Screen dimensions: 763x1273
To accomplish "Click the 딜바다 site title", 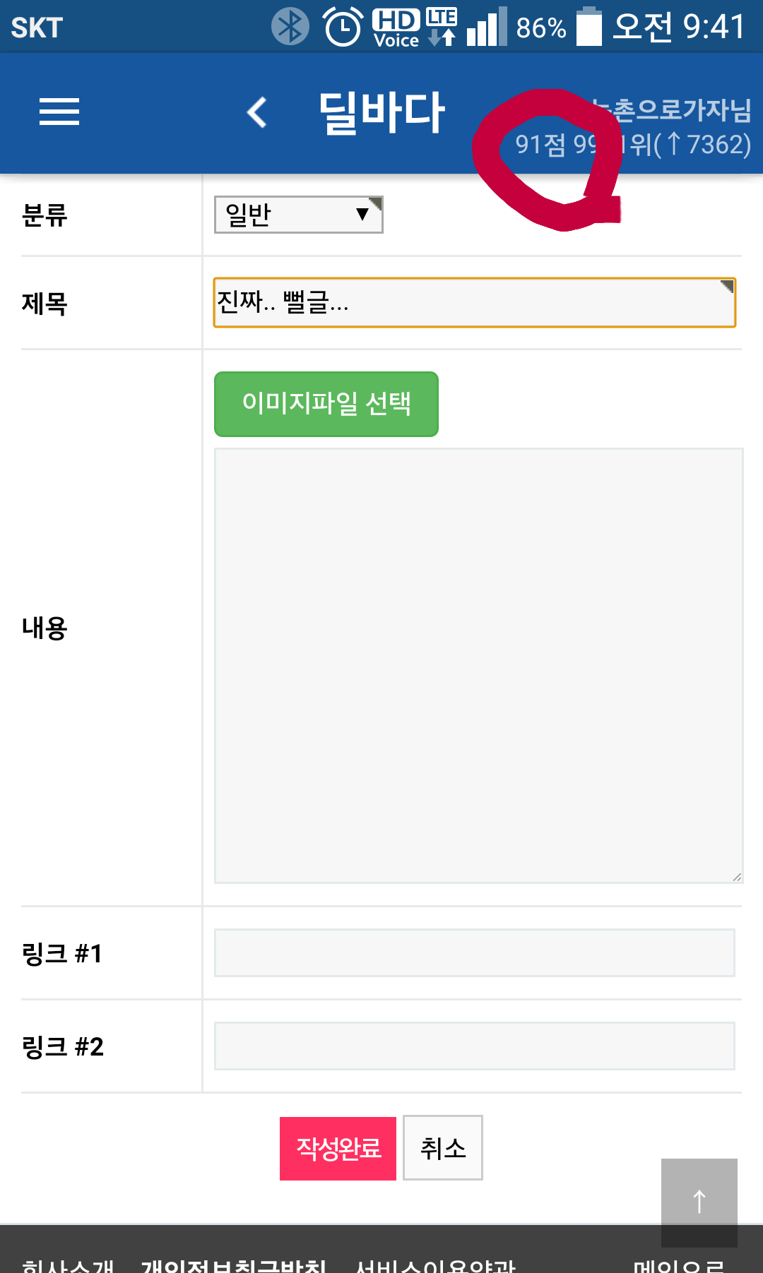I will coord(381,112).
